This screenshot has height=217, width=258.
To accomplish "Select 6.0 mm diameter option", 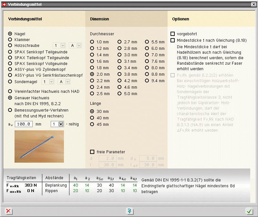I will (147, 49).
